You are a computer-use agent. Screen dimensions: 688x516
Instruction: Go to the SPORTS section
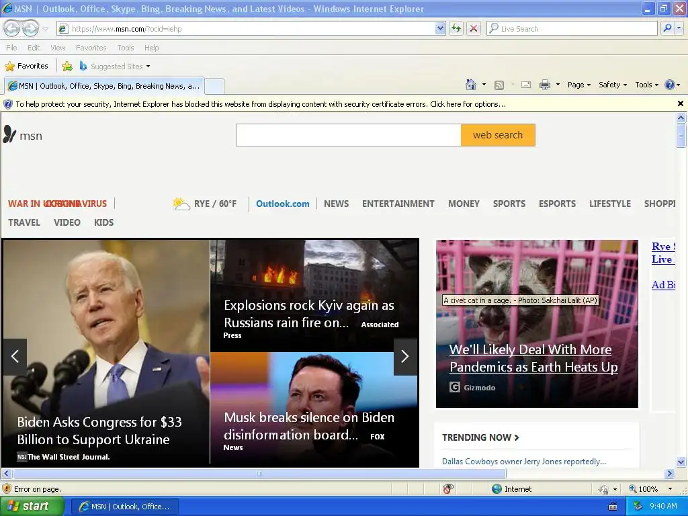click(509, 204)
